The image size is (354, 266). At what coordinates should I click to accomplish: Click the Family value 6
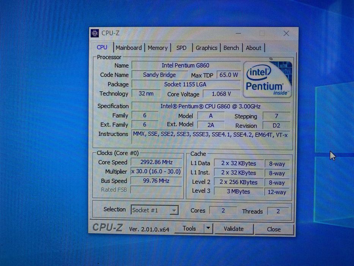[x=145, y=116]
